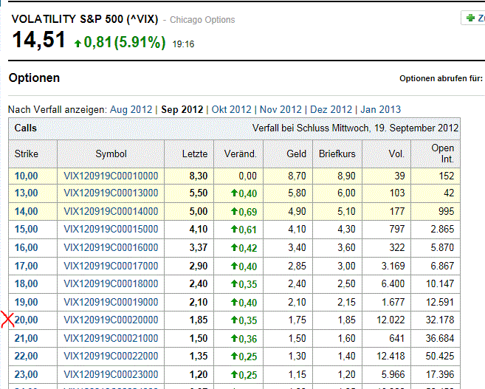Screen dimensions: 485x389
Task: Click Briefkurs 2,15 in strike 19,00 row
Action: pyautogui.click(x=346, y=302)
